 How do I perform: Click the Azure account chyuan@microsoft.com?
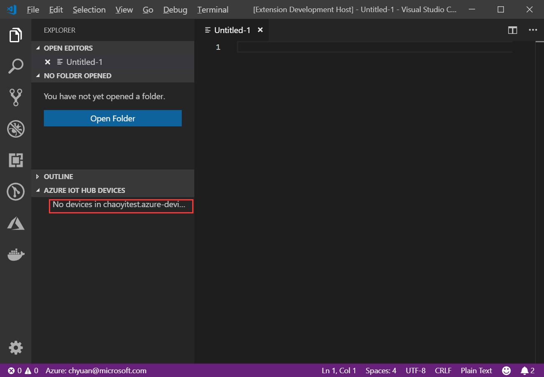(96, 370)
